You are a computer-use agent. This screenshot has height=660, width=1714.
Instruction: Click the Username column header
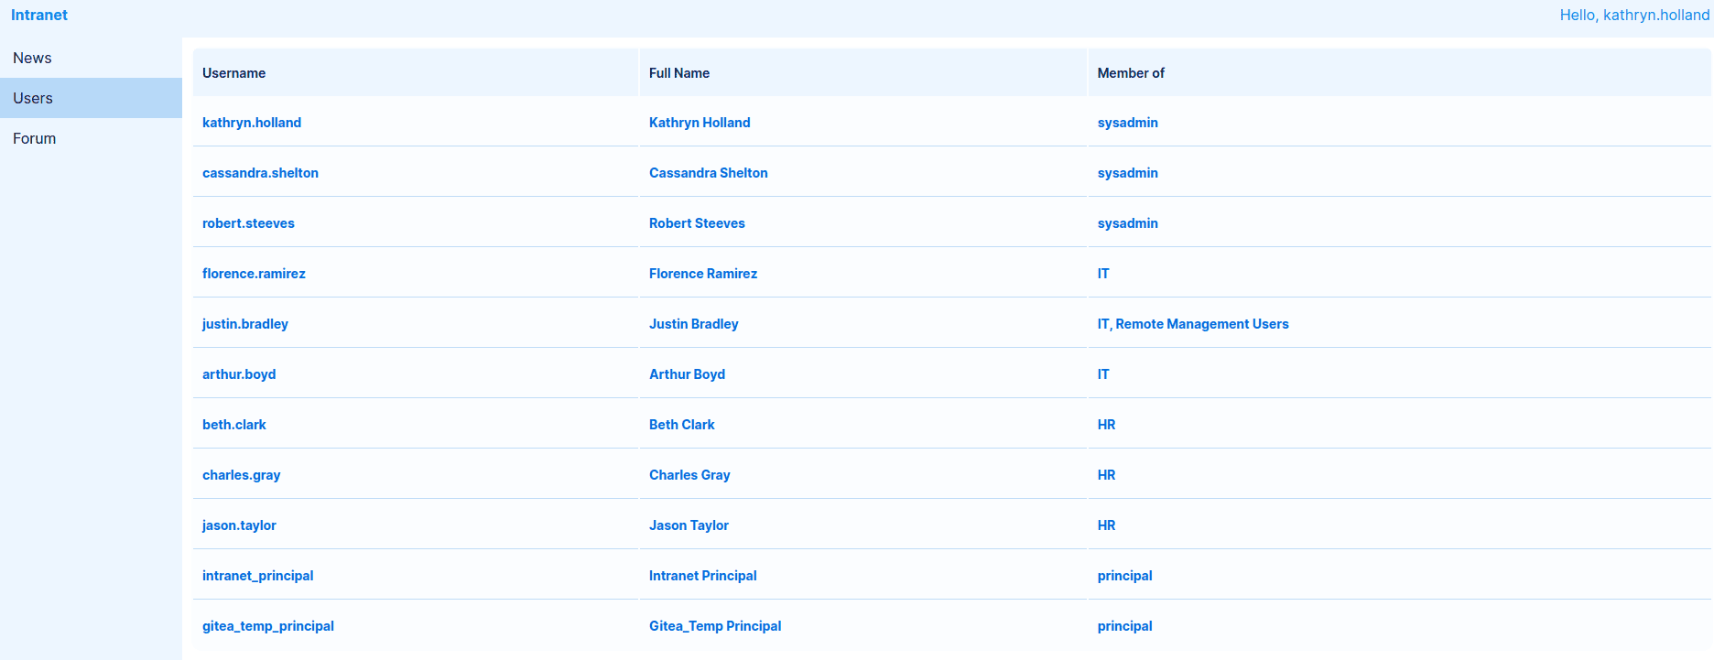tap(233, 73)
